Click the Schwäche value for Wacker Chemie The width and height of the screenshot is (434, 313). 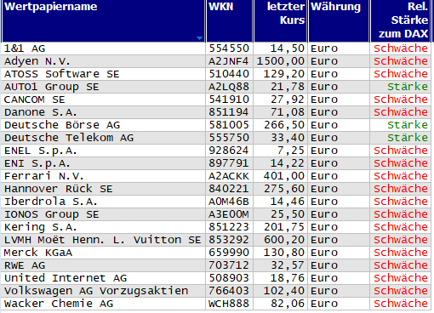coord(401,304)
